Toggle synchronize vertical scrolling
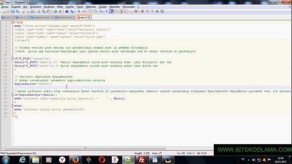The height and width of the screenshot is (164, 292). pyautogui.click(x=90, y=11)
